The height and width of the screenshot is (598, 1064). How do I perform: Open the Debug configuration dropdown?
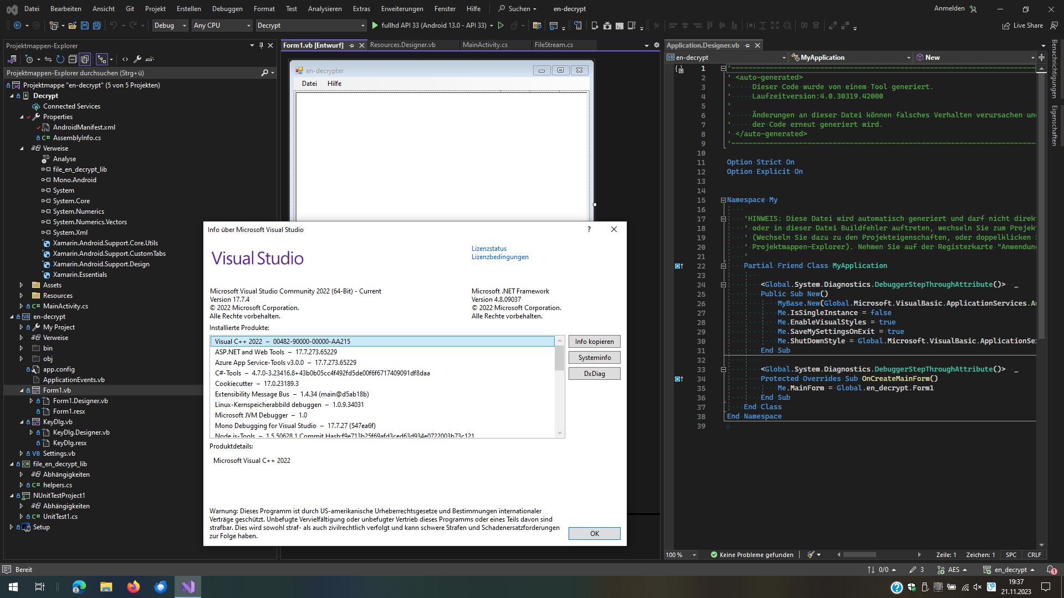click(x=170, y=25)
